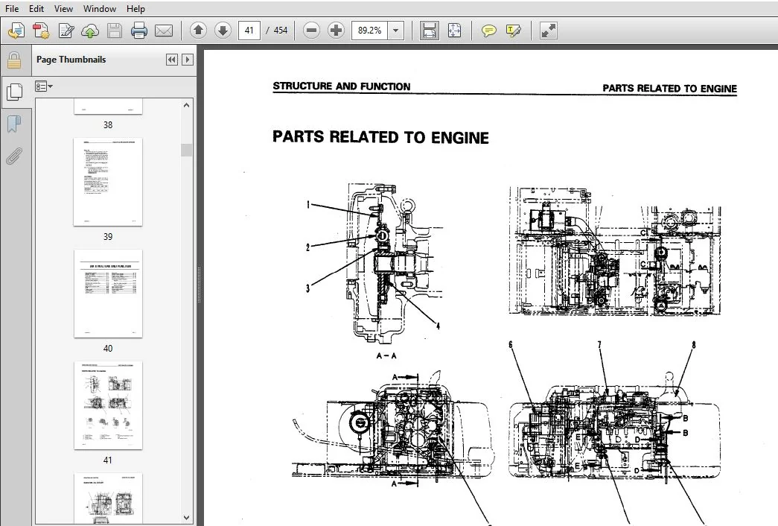Click the 'STRUCTURE AND FUNCTION' header text
The width and height of the screenshot is (778, 526).
(x=342, y=86)
